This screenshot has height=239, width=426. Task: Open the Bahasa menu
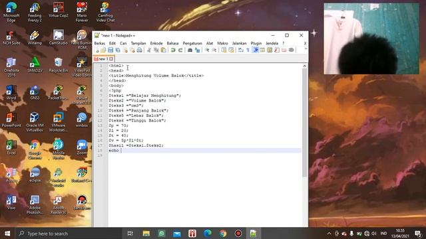pyautogui.click(x=172, y=43)
